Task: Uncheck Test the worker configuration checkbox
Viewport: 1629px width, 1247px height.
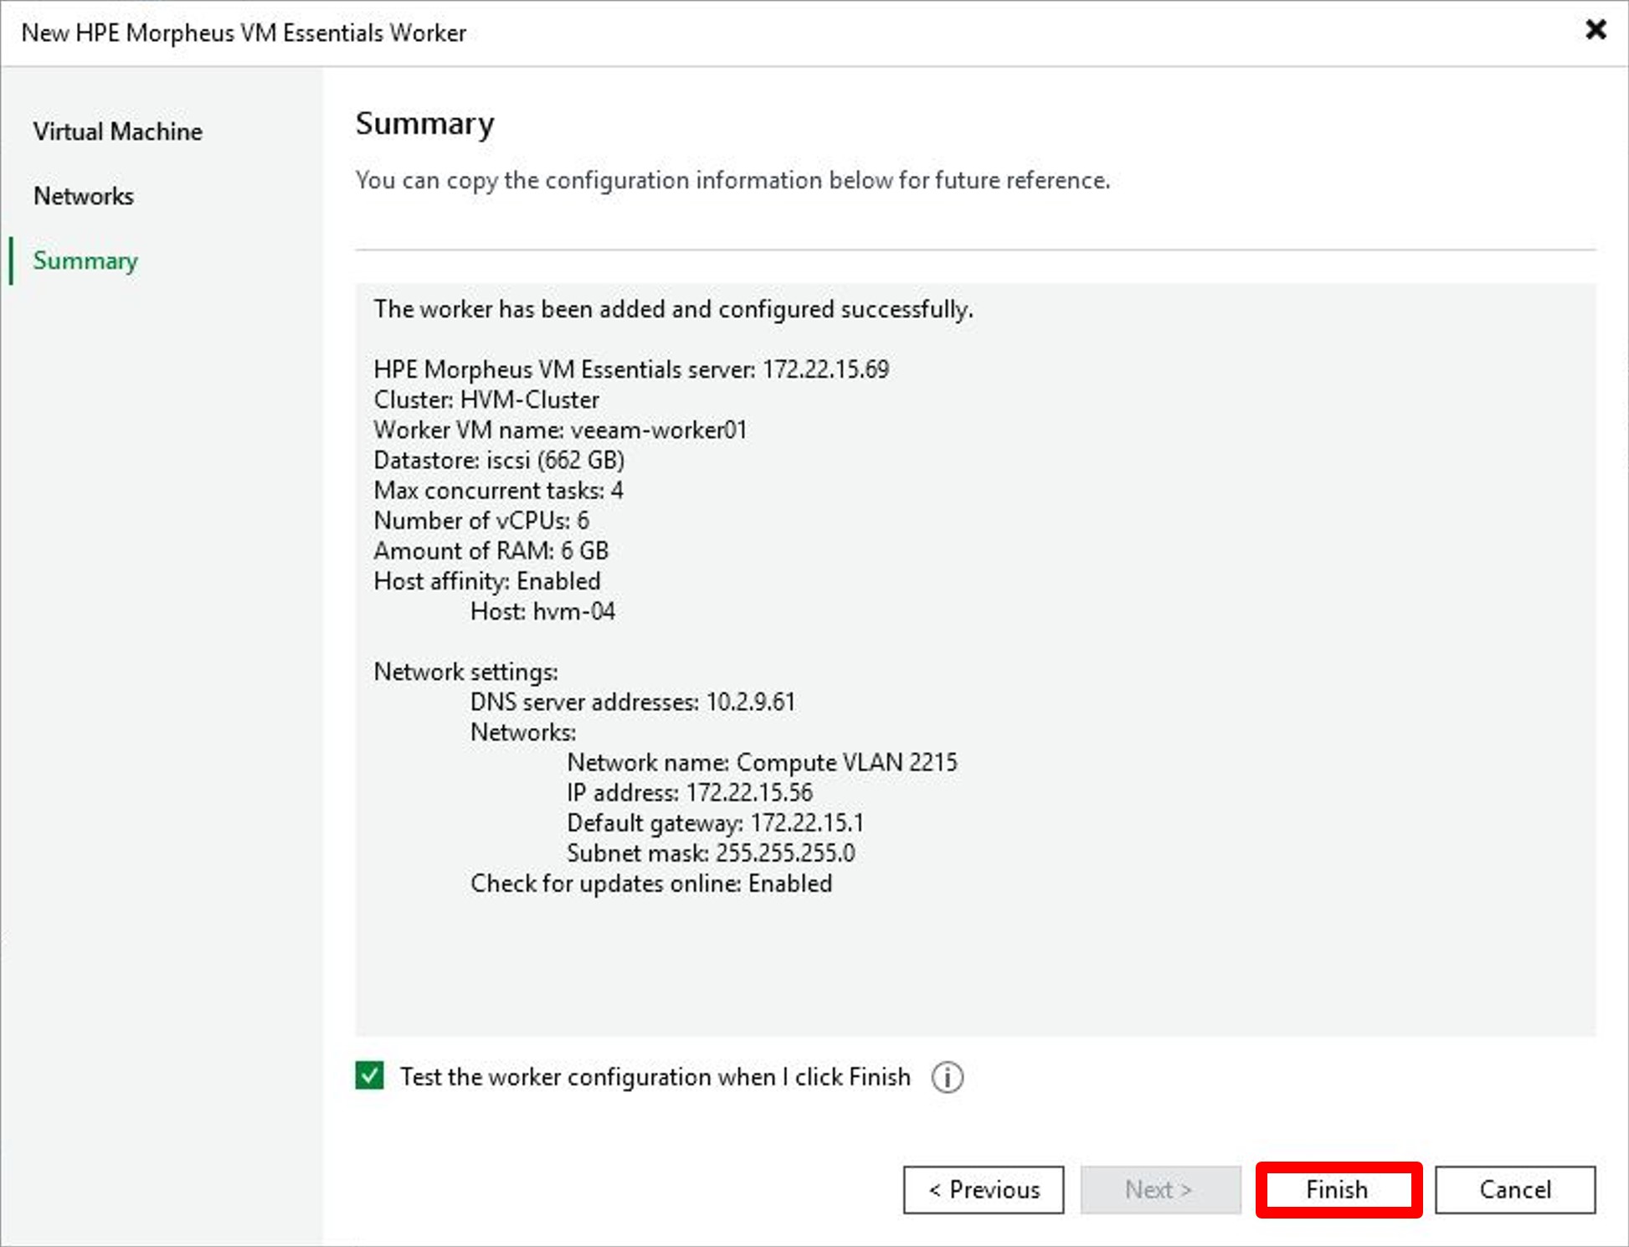Action: pos(369,1075)
